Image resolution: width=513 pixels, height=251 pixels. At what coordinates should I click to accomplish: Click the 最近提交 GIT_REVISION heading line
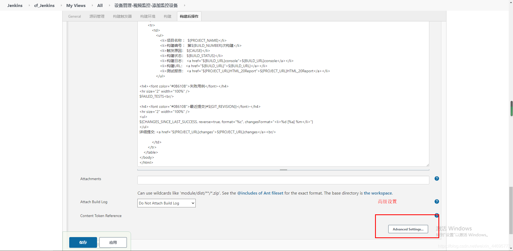point(200,107)
